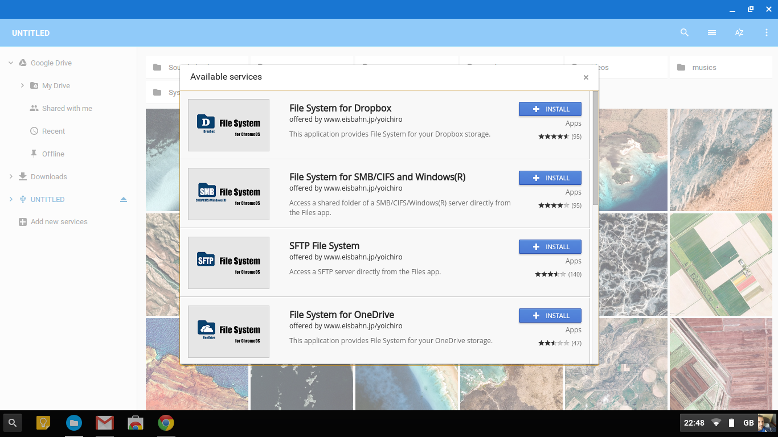This screenshot has width=778, height=437.
Task: Open the File System for Dropbox title
Action: click(x=340, y=108)
